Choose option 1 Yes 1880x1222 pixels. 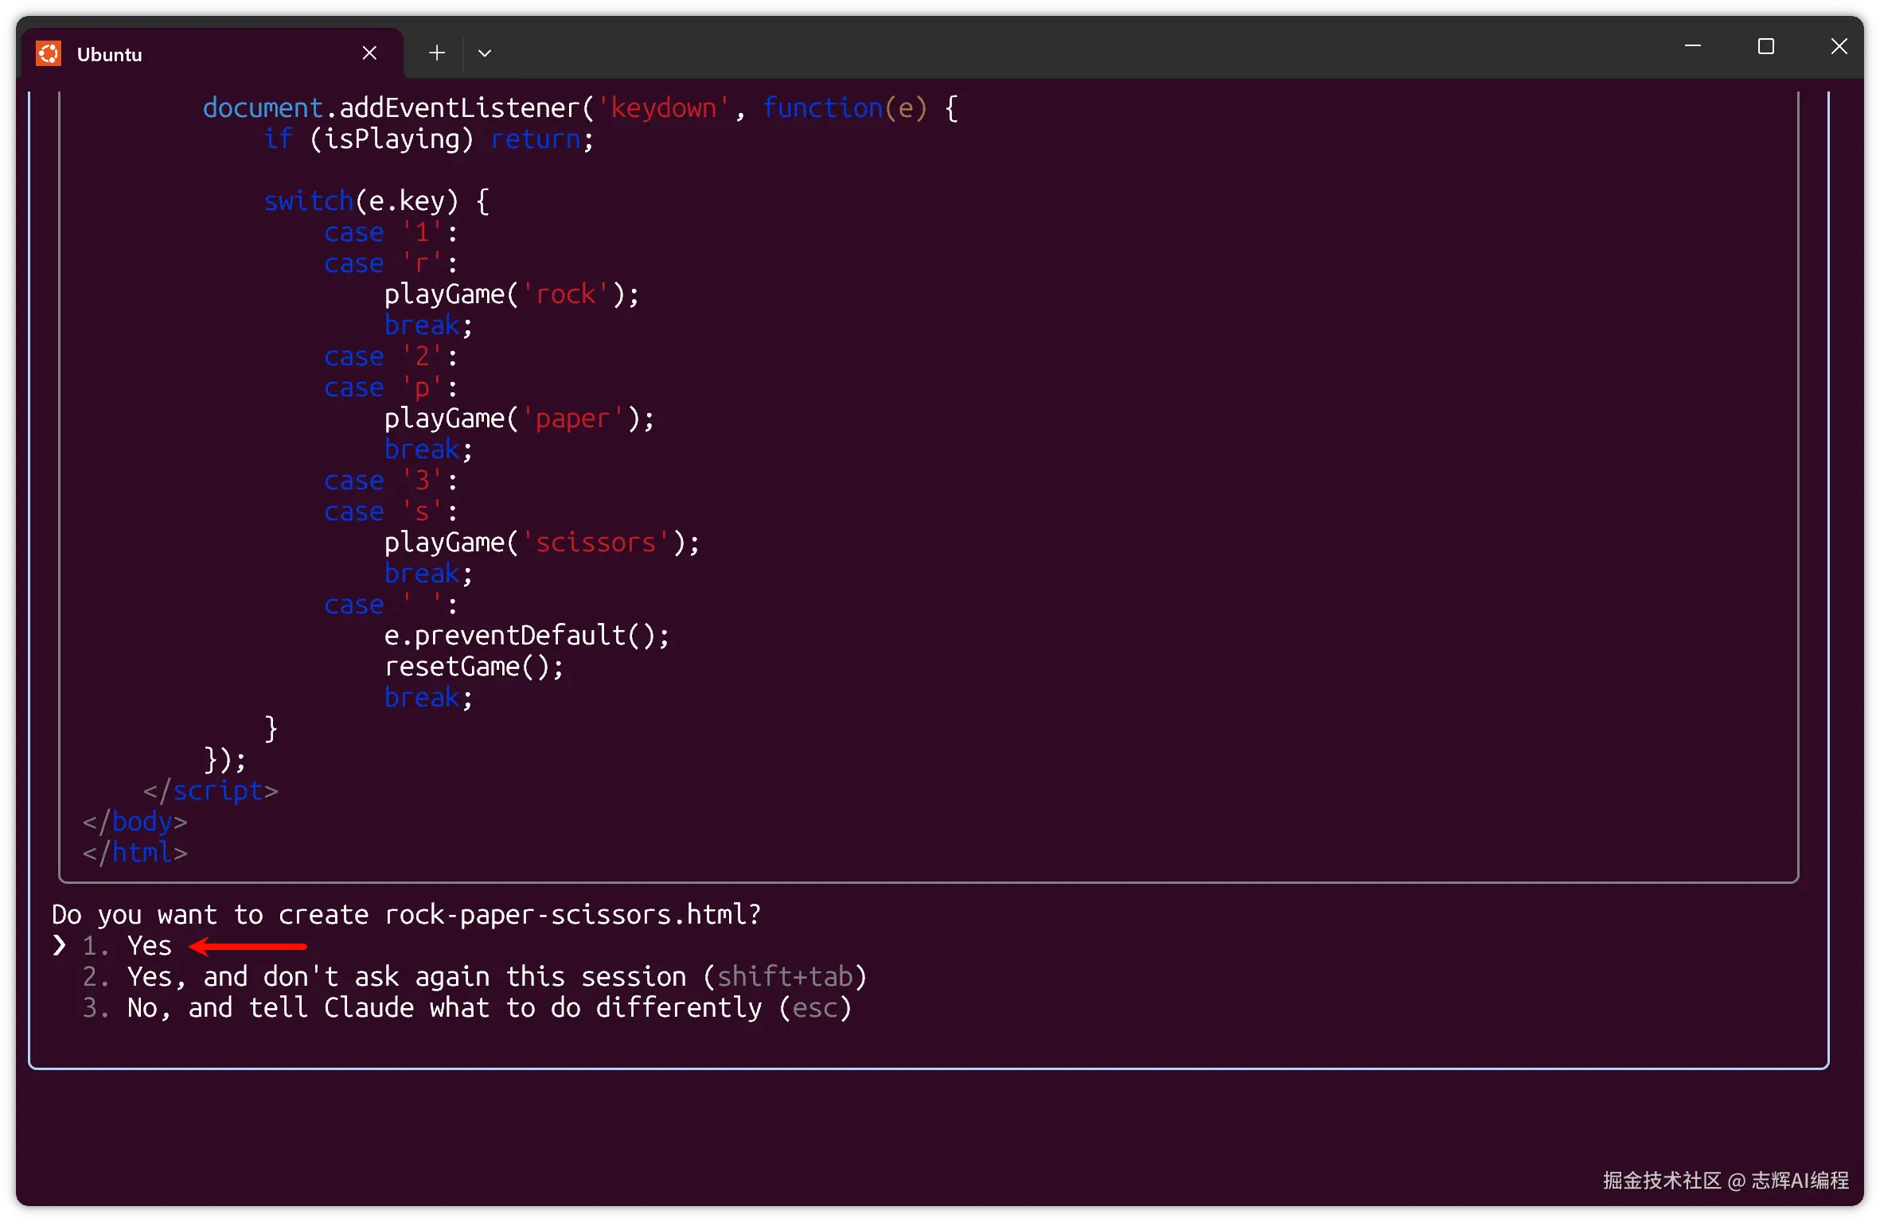click(x=149, y=946)
